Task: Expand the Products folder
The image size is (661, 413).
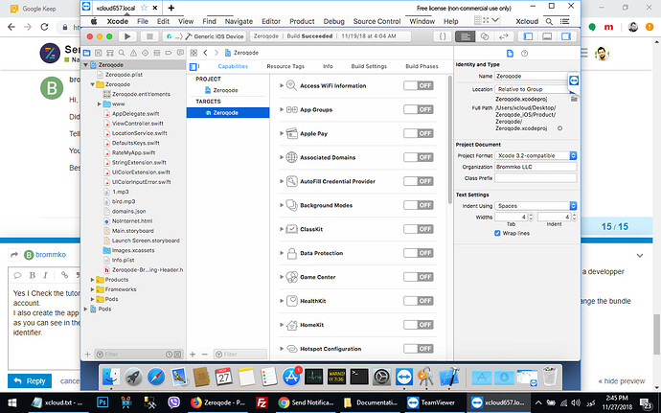Action: [x=92, y=280]
